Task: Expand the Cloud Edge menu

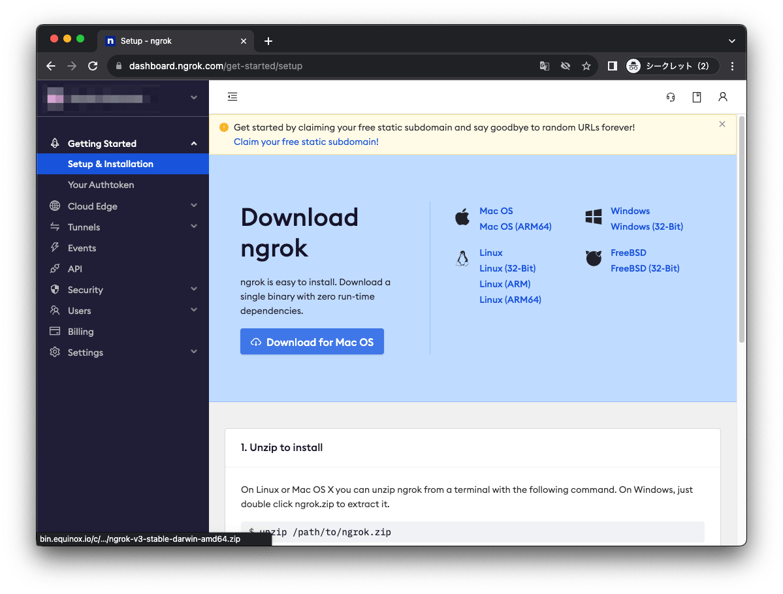Action: tap(123, 206)
